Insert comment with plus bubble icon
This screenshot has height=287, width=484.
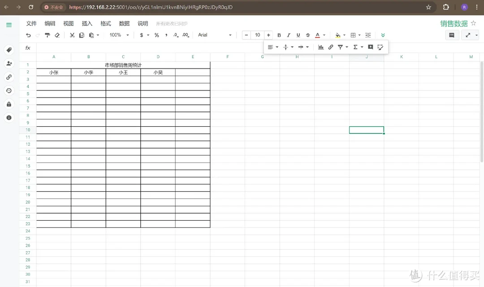point(371,47)
